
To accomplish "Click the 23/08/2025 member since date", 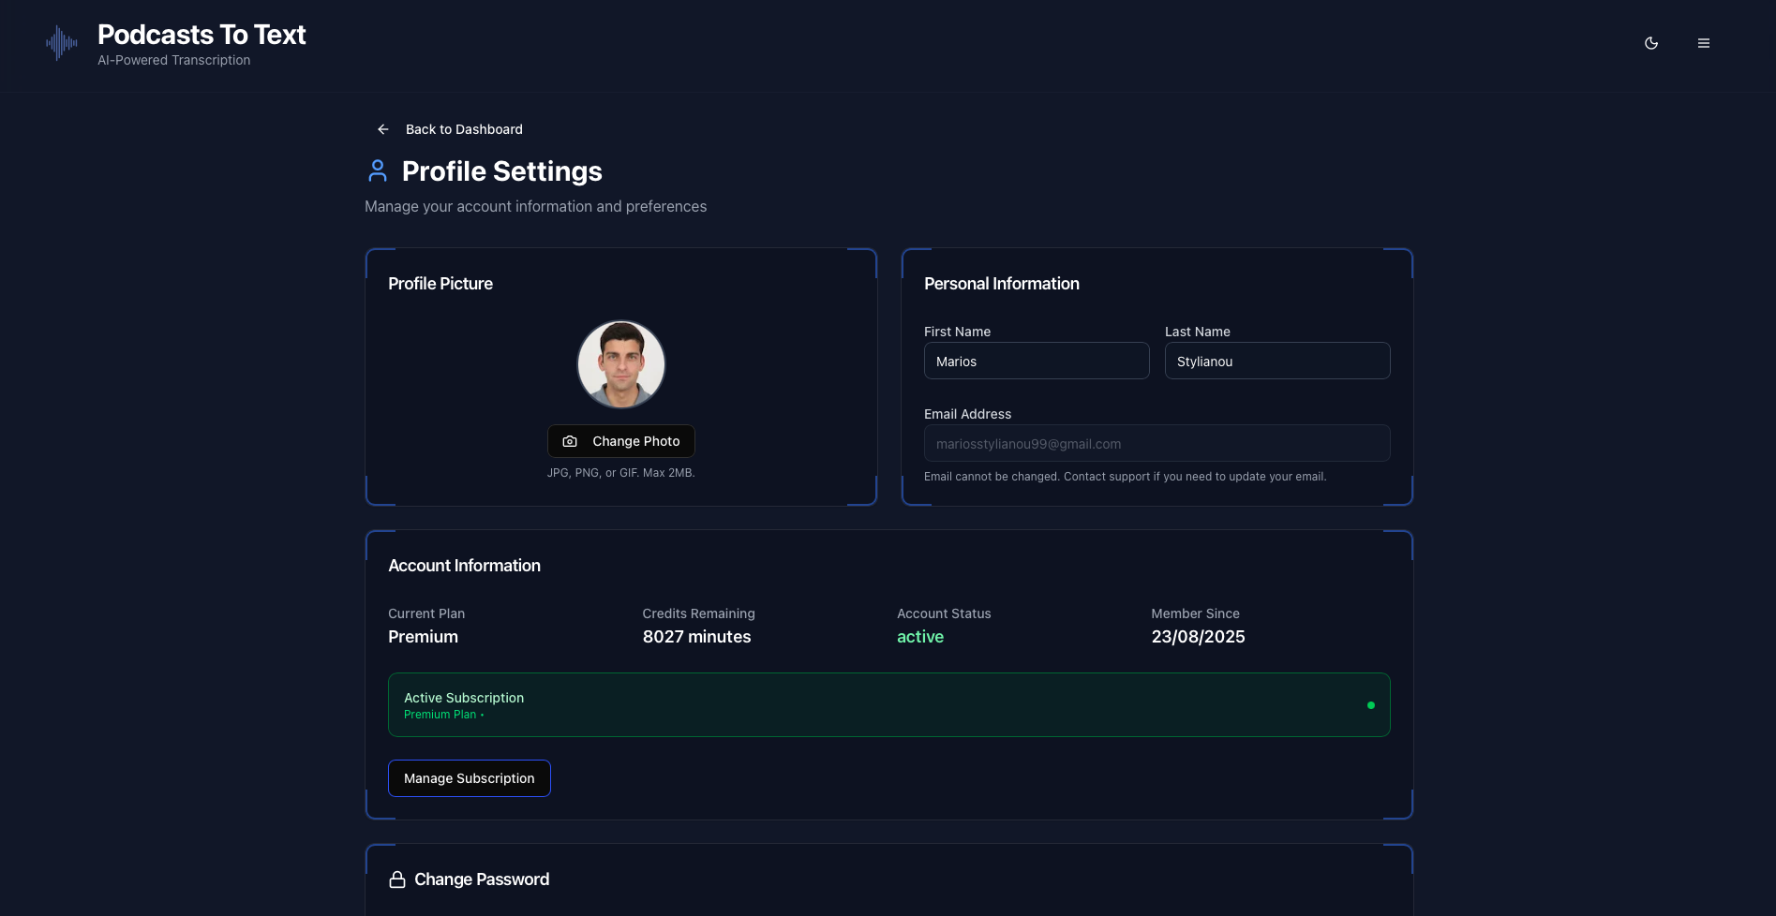I will point(1198,637).
